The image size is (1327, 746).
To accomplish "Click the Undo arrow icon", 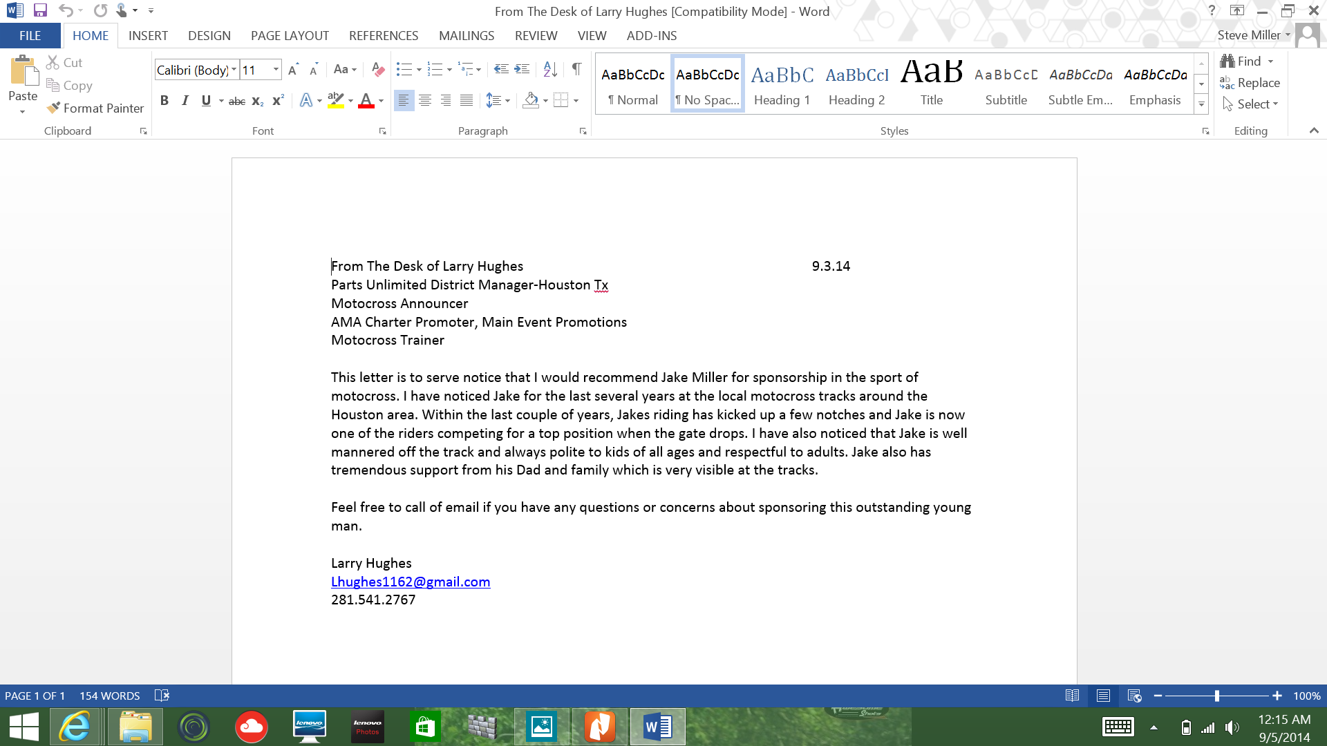I will [66, 10].
